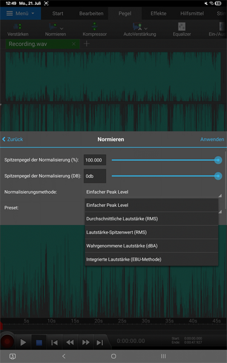This screenshot has height=363, width=227.
Task: Select the AutoVerstärkung tool icon
Action: [x=137, y=27]
